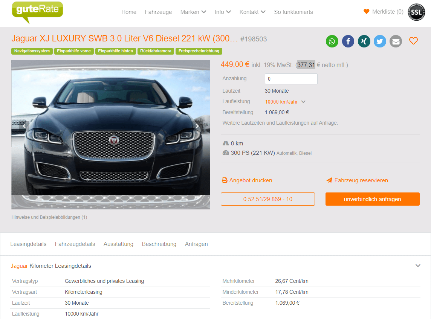
Task: Click the main Jaguar car image
Action: tap(111, 135)
